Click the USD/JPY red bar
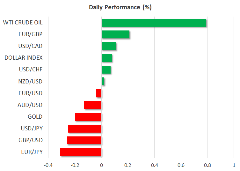Image resolution: width=240 pixels, height=171 pixels. coord(85,128)
